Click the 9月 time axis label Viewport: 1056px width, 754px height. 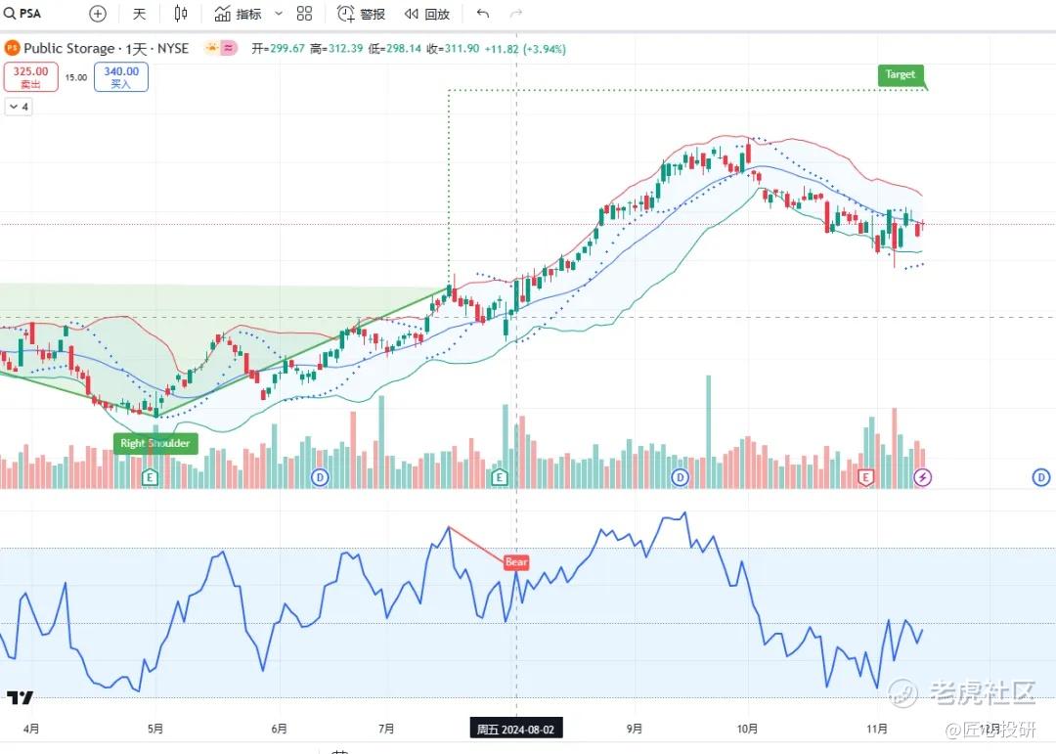tap(634, 730)
